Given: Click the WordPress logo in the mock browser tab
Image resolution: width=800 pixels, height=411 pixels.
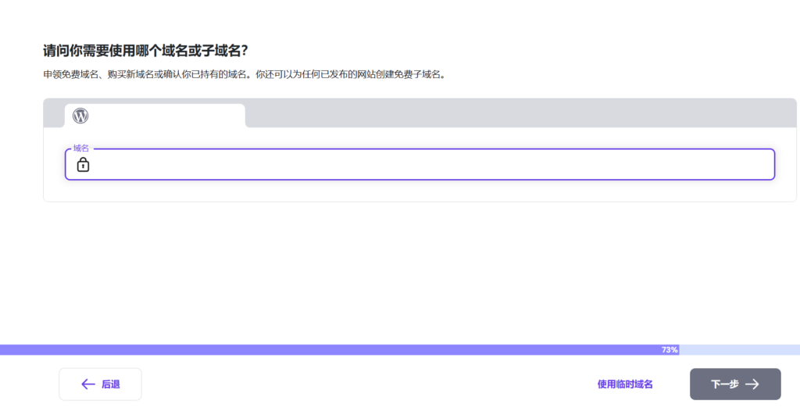Looking at the screenshot, I should [x=80, y=116].
